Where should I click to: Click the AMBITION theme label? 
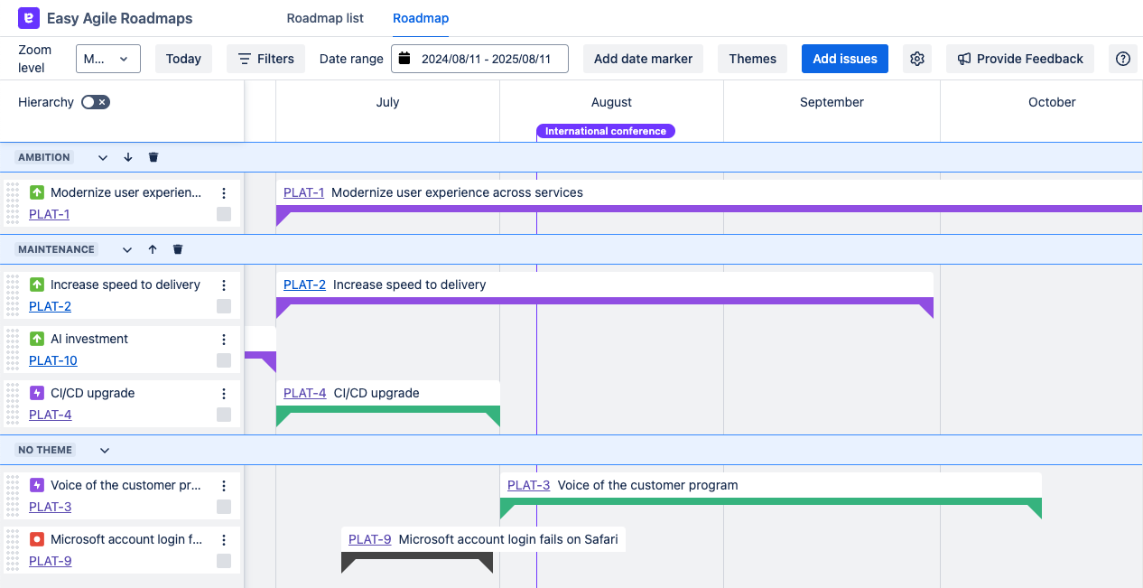pyautogui.click(x=44, y=157)
